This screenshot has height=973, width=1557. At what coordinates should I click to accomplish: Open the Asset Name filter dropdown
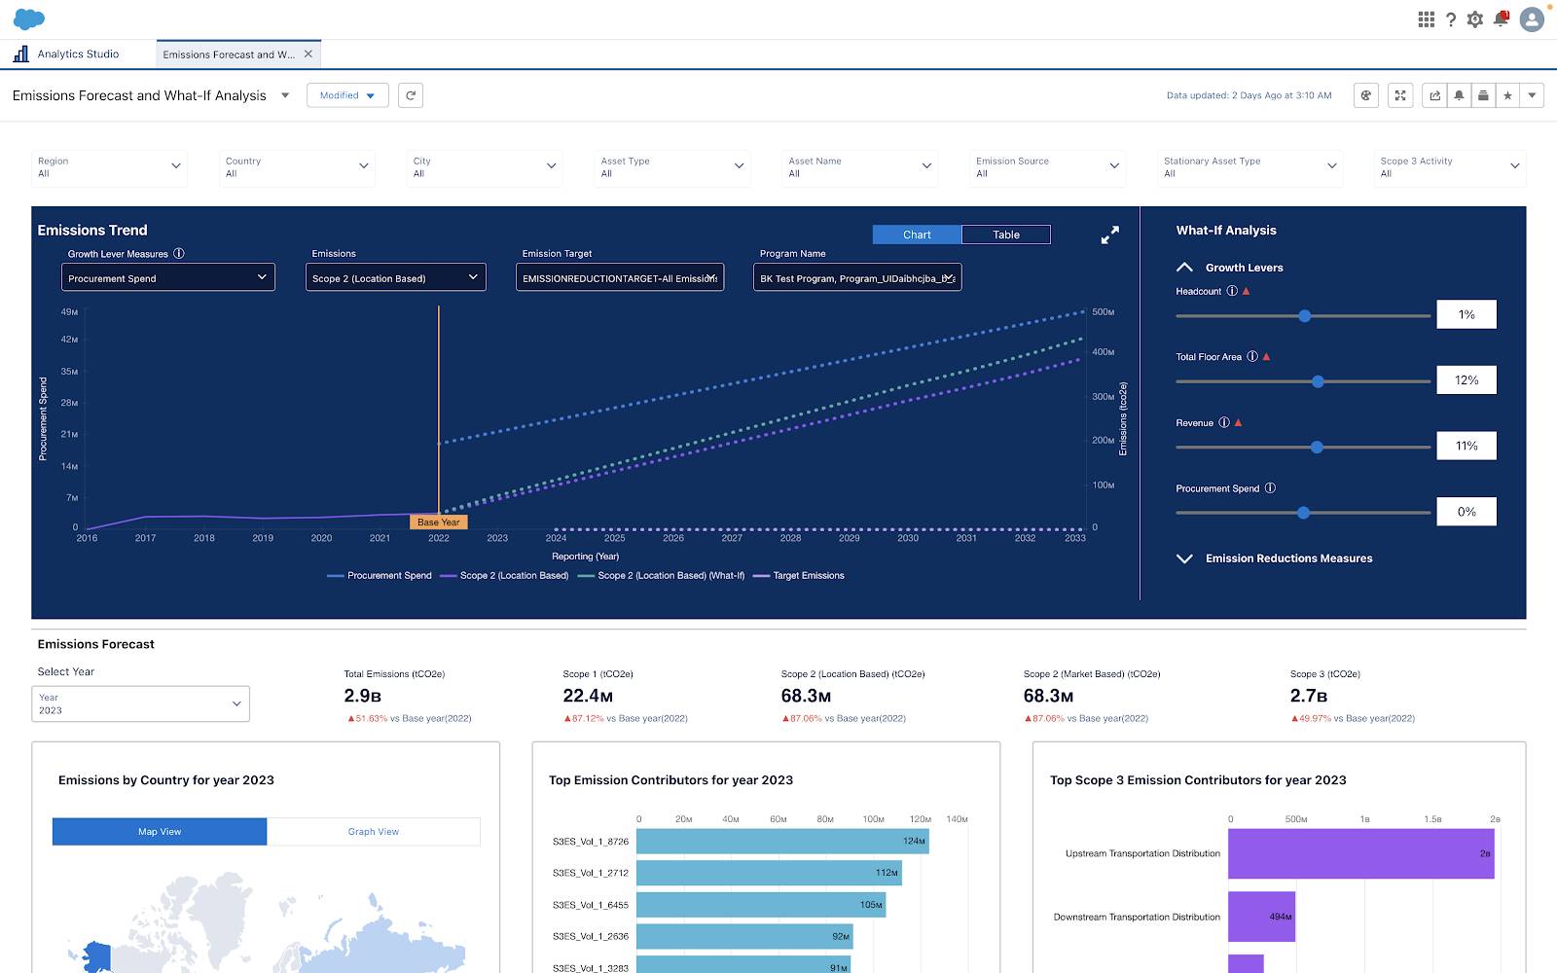[860, 167]
